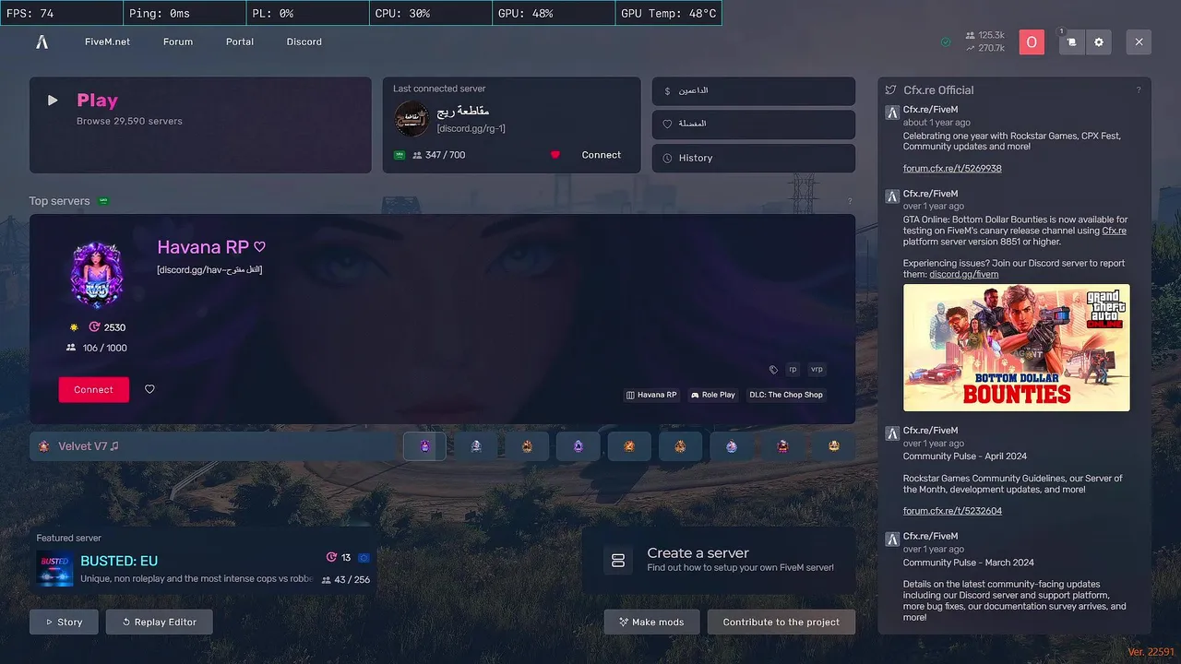This screenshot has width=1181, height=664.
Task: Click the boost icon beside 13
Action: pos(332,558)
